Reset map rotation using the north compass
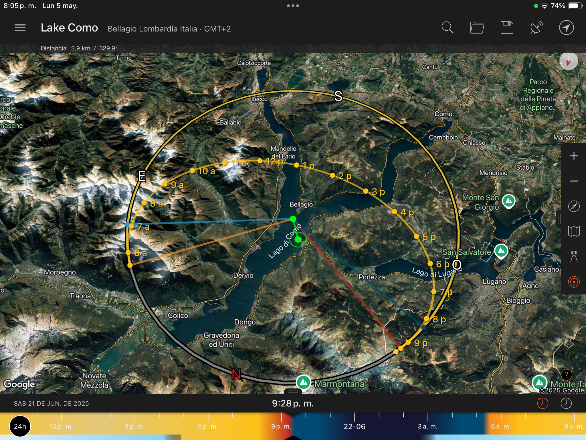The height and width of the screenshot is (440, 586). tap(569, 61)
